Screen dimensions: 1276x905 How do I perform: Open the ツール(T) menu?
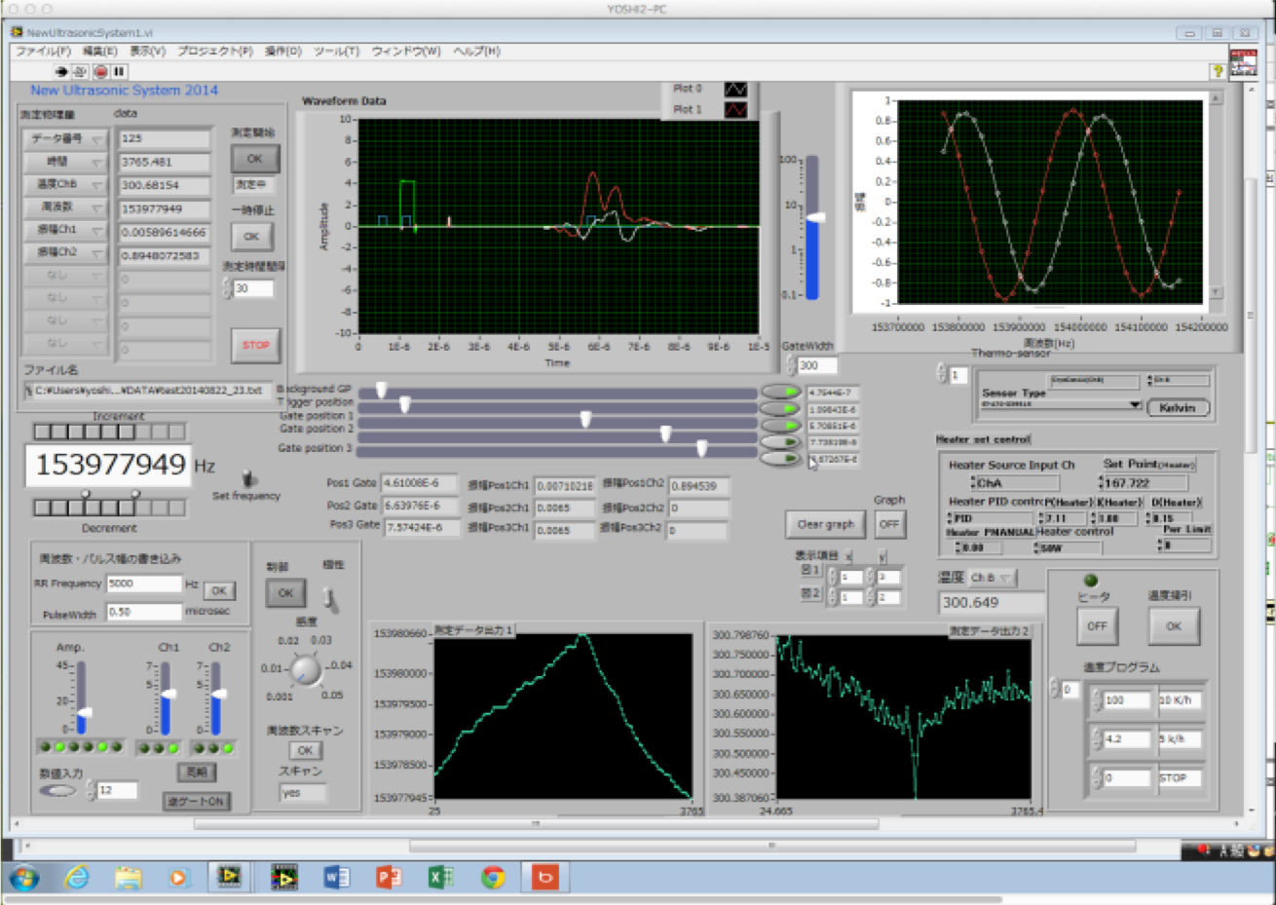[336, 51]
